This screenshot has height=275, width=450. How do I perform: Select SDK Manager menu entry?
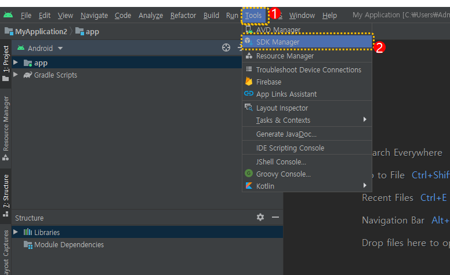307,42
